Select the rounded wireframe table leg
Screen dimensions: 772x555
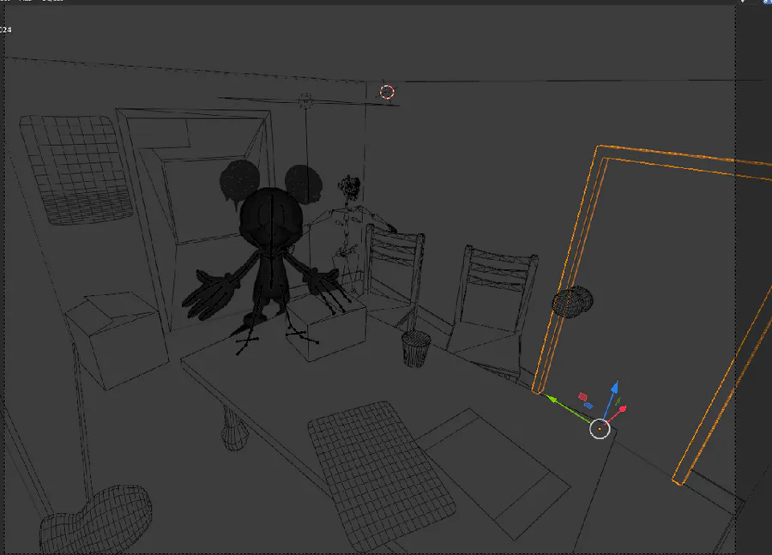pos(234,428)
